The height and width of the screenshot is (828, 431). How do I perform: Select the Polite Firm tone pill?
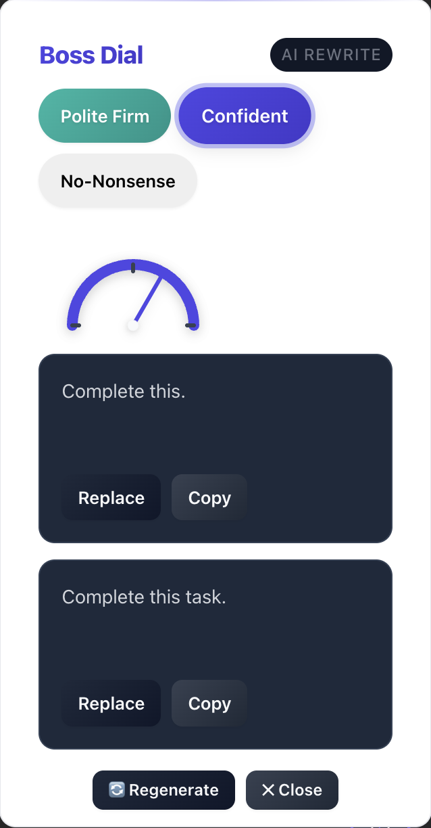tap(104, 116)
